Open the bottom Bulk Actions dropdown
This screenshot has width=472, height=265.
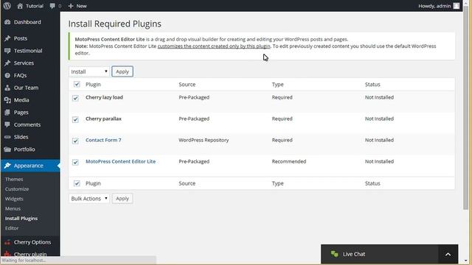tap(89, 199)
